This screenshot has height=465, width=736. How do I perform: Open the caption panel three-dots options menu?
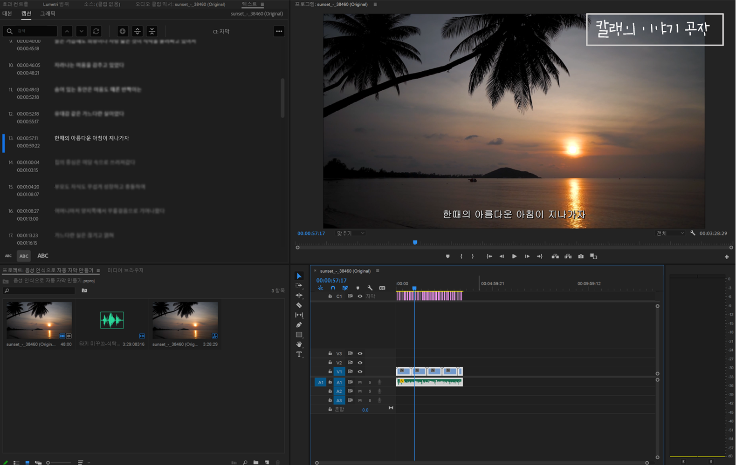(279, 31)
